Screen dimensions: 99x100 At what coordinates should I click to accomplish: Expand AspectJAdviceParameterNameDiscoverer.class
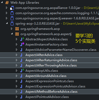coord(17,50)
